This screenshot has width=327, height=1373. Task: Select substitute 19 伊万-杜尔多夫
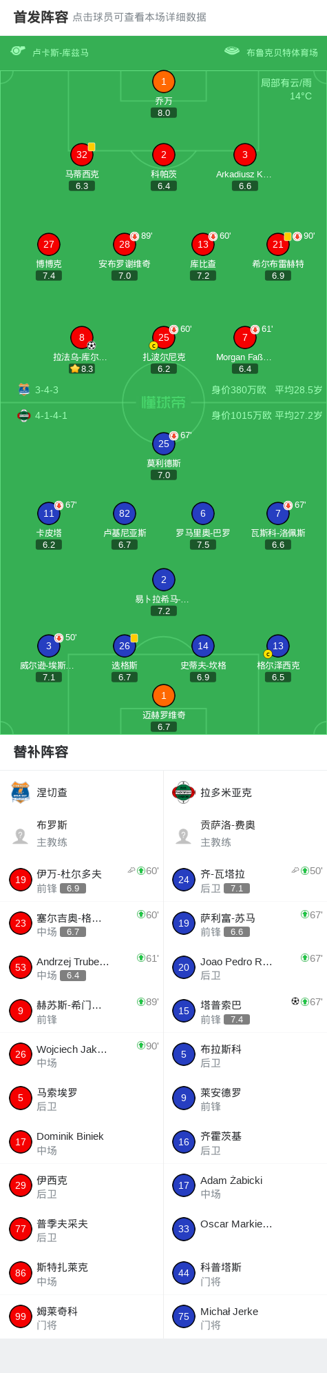[82, 880]
